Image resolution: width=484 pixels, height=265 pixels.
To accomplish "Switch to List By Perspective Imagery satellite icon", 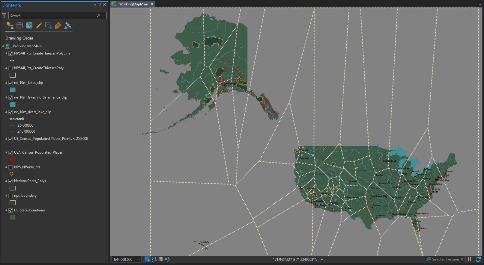I will click(x=68, y=26).
